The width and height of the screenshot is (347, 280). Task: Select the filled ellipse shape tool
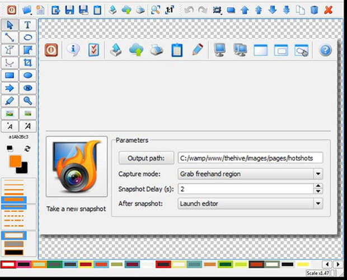[x=27, y=75]
